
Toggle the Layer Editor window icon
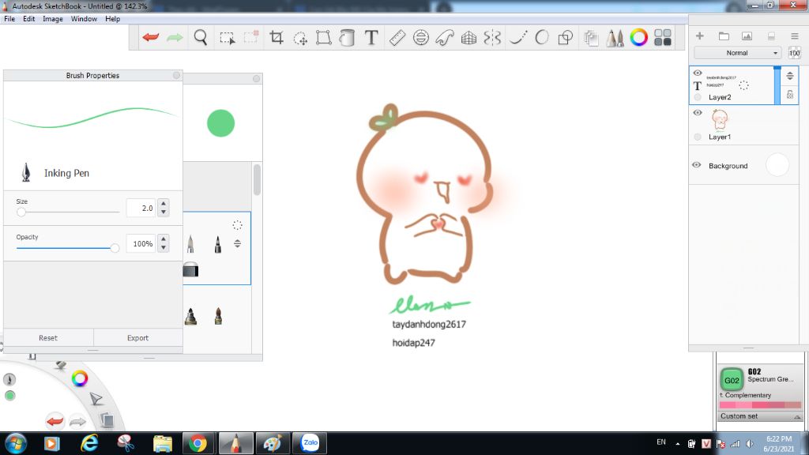[x=591, y=38]
